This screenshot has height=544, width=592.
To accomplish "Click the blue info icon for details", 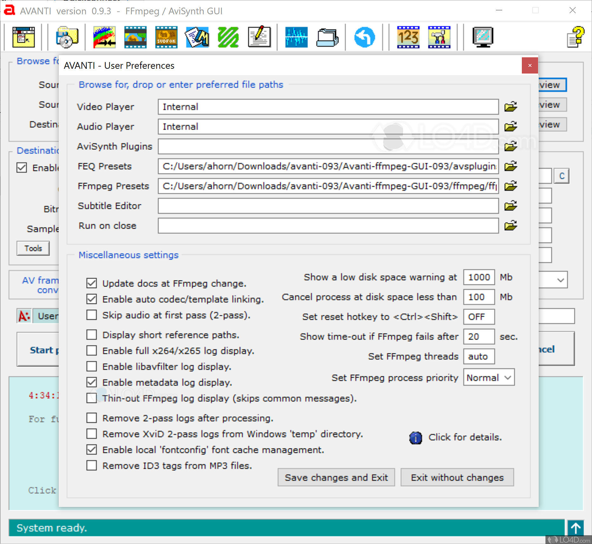I will tap(416, 438).
